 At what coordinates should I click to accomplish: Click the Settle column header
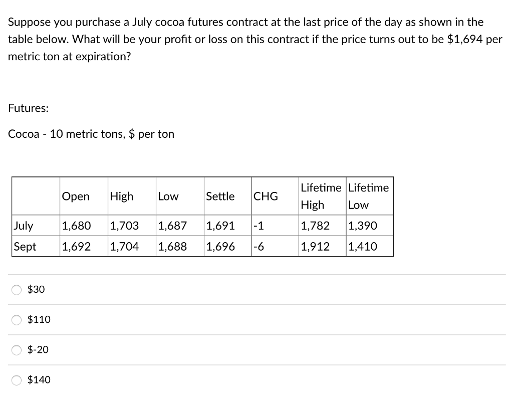pos(220,196)
